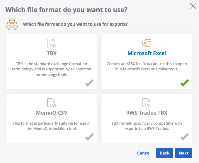Click the TBX standard exchange format description
The height and width of the screenshot is (163, 199).
52,69
